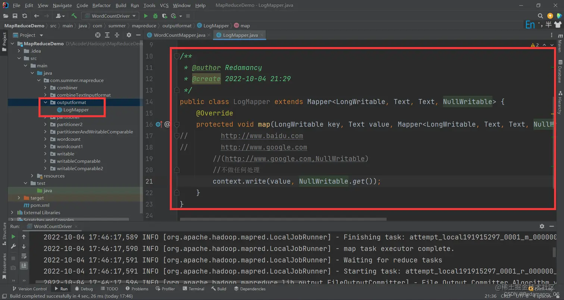Click Expand All in Project panel
Viewport: 564px width, 300px height.
point(107,35)
